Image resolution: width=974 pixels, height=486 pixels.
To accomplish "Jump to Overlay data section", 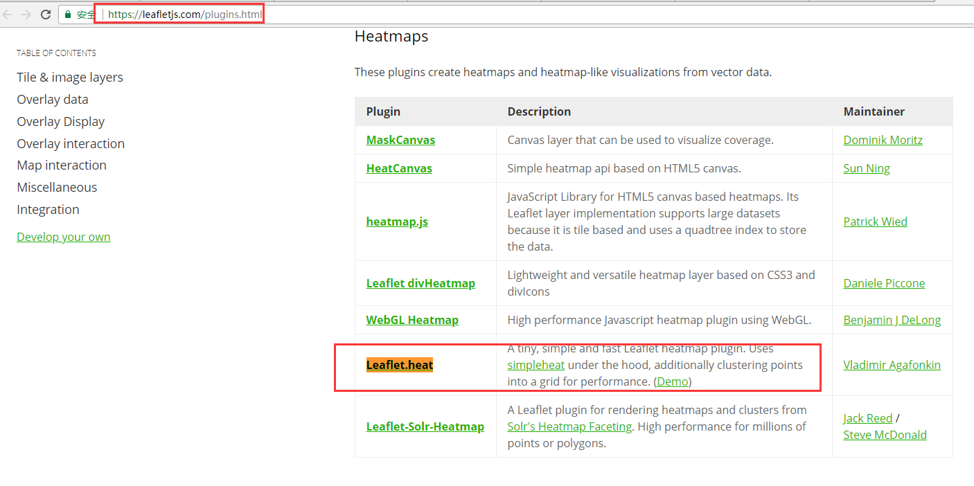I will coord(53,99).
